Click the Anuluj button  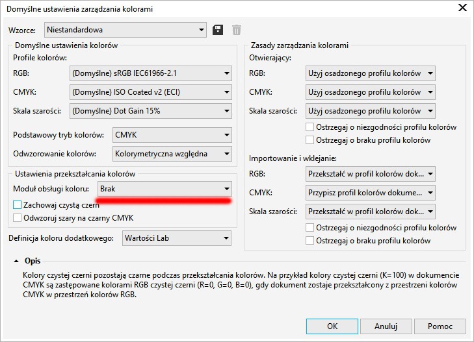pyautogui.click(x=386, y=326)
